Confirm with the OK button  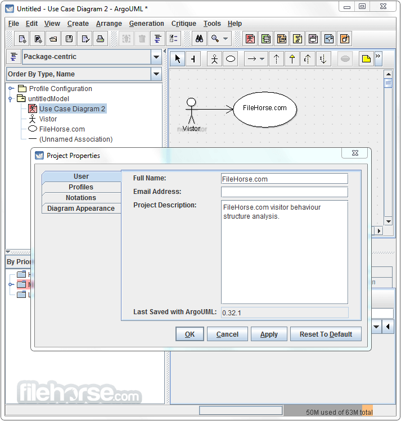[190, 334]
